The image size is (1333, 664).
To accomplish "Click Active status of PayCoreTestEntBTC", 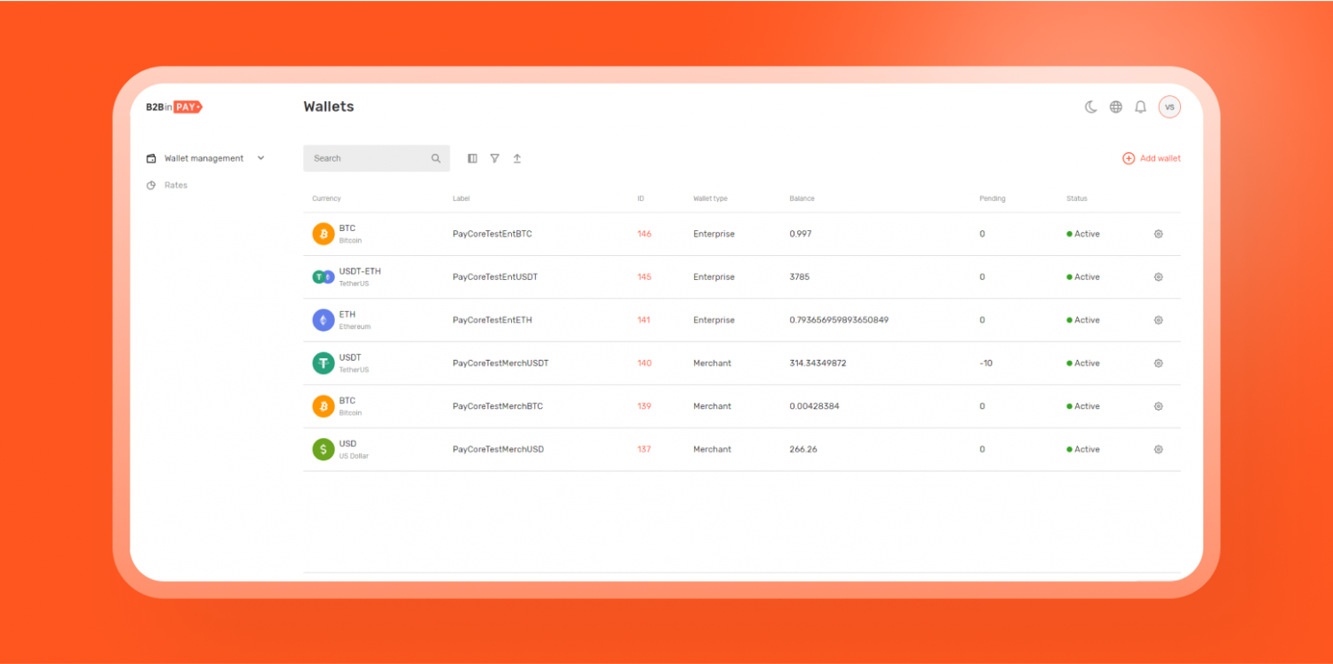I will click(x=1083, y=234).
